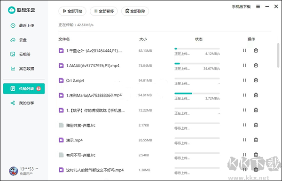
Task: Click the user avatar picture
Action: coord(14,171)
